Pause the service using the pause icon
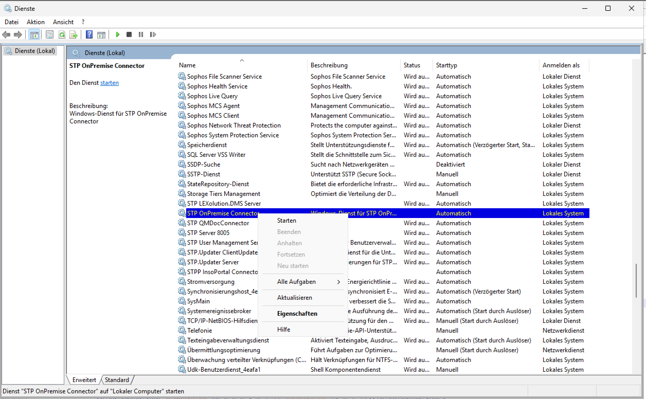This screenshot has width=646, height=399. [x=141, y=34]
